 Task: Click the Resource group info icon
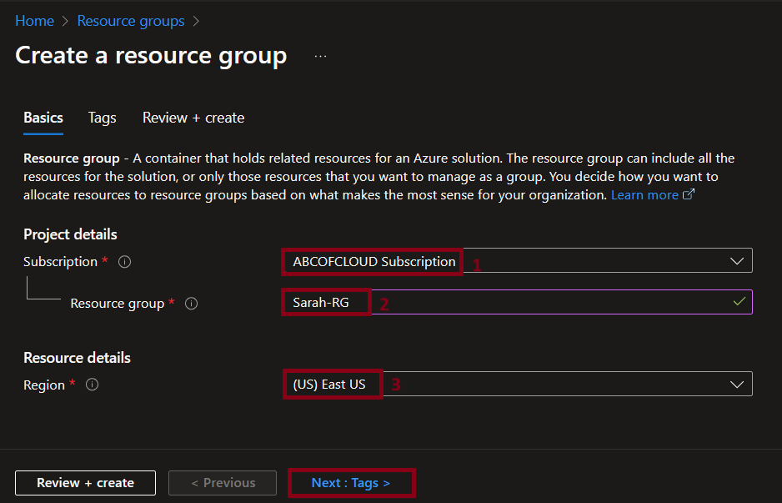[192, 304]
